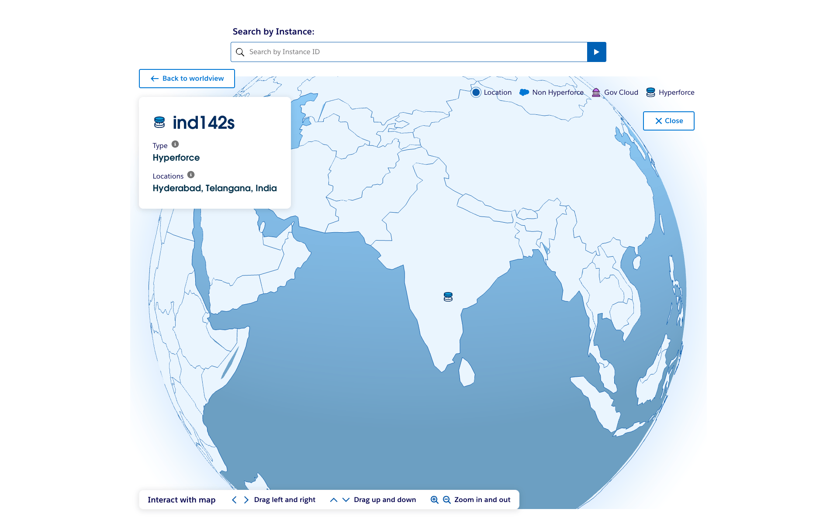Rotate map left with left chevron
Screen dimensions: 837x523
pos(234,500)
